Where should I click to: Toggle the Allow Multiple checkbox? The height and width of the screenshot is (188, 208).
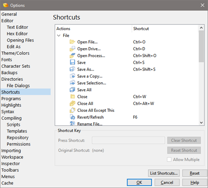(169, 160)
